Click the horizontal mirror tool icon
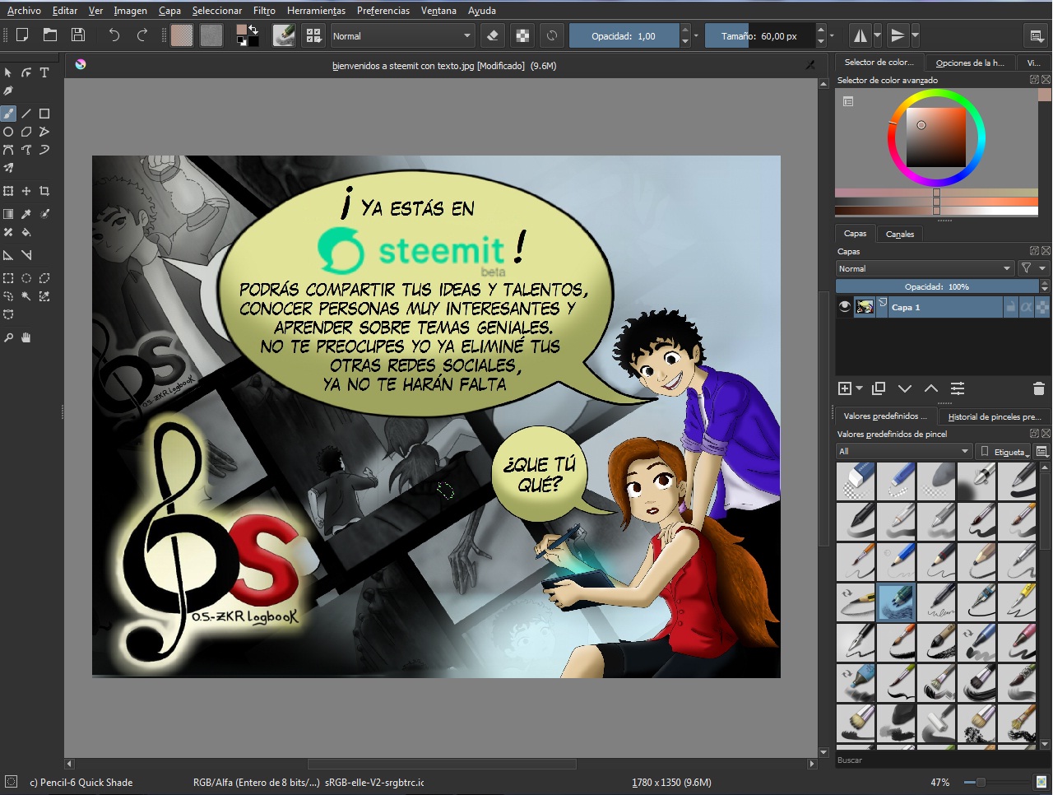The width and height of the screenshot is (1053, 795). point(860,35)
